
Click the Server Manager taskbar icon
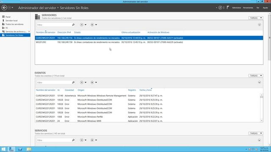point(11,149)
